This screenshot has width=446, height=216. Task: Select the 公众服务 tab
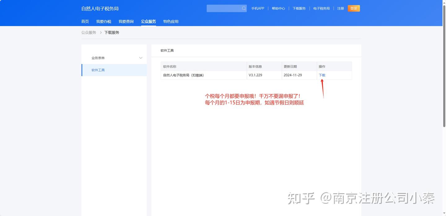coord(148,21)
